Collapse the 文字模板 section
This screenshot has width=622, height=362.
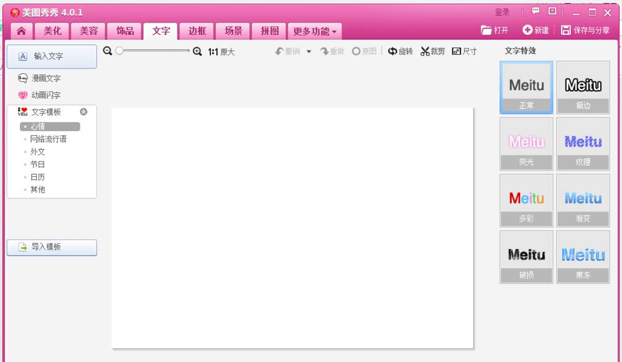pos(83,112)
